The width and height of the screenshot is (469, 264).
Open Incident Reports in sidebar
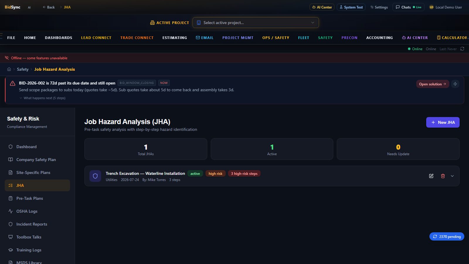(x=37, y=224)
